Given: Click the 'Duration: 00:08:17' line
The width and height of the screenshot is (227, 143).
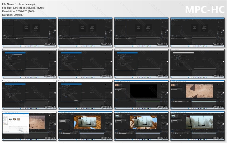Looking at the screenshot, I should tap(13, 15).
